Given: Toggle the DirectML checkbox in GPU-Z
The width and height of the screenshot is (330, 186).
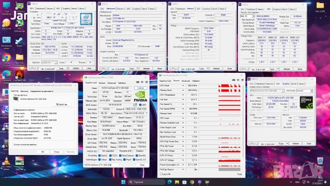Looking at the screenshot, I should (x=137, y=156).
